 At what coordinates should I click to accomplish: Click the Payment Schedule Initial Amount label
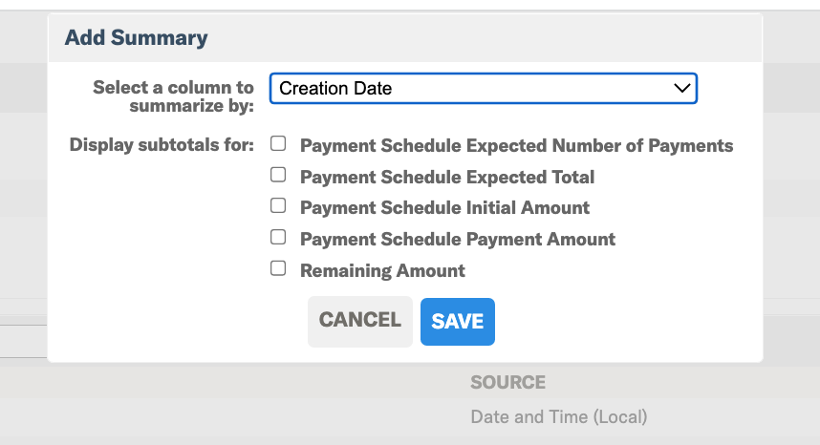(x=444, y=208)
